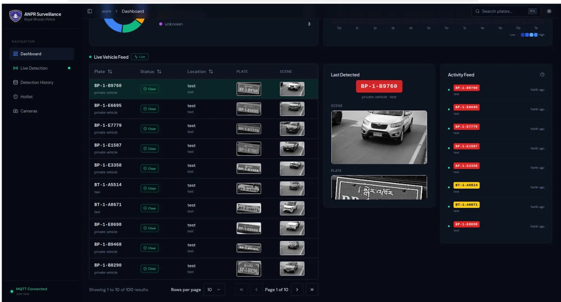Click yellow BT-1-A8671 badge in Activity Feed
The width and height of the screenshot is (561, 302).
click(x=466, y=205)
